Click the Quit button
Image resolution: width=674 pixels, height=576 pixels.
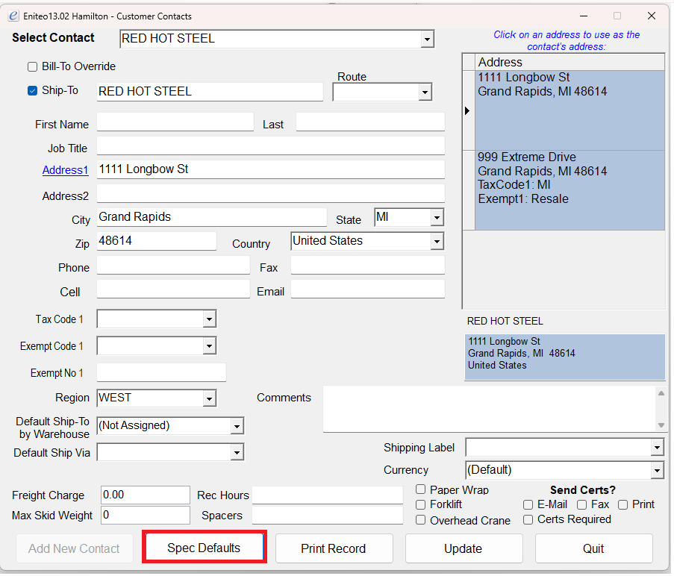[x=593, y=548]
